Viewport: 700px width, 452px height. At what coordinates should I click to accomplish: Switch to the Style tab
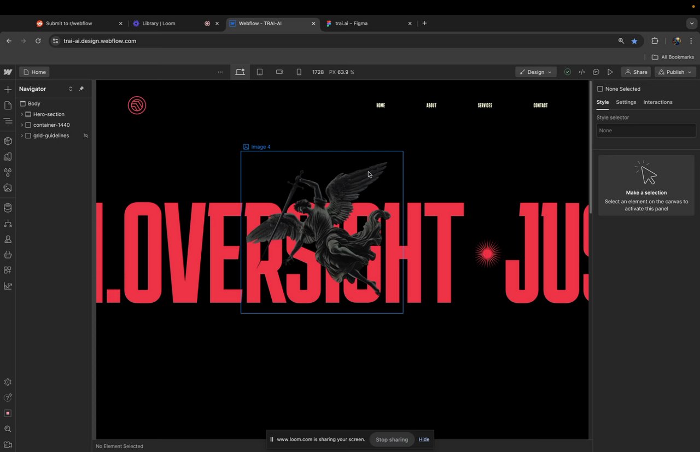point(603,102)
